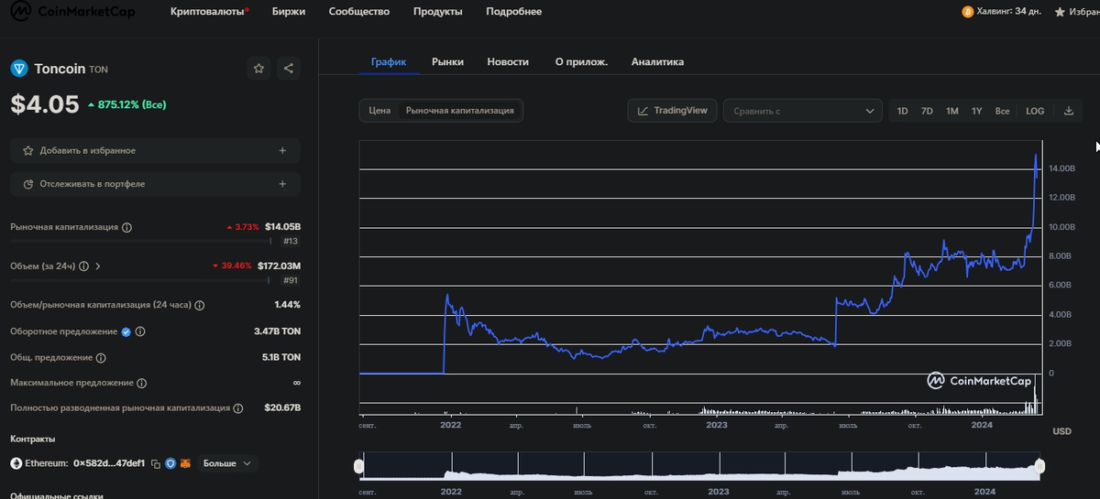Click the 2023 label on chart axis

717,425
